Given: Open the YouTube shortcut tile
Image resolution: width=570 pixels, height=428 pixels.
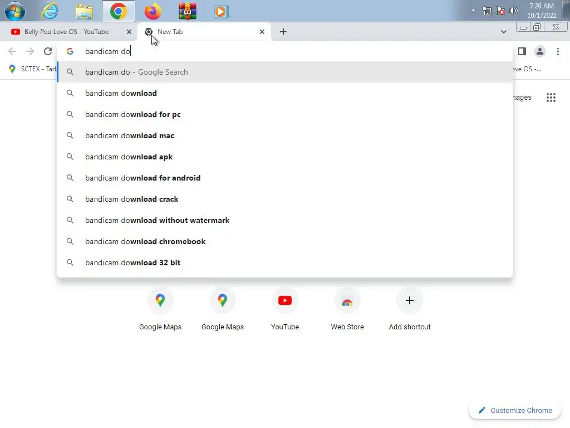Looking at the screenshot, I should [x=285, y=309].
